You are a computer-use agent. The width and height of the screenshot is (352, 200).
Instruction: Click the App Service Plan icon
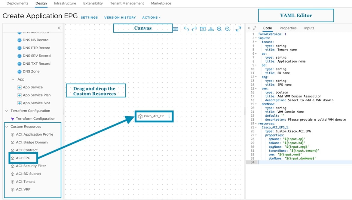click(x=20, y=95)
